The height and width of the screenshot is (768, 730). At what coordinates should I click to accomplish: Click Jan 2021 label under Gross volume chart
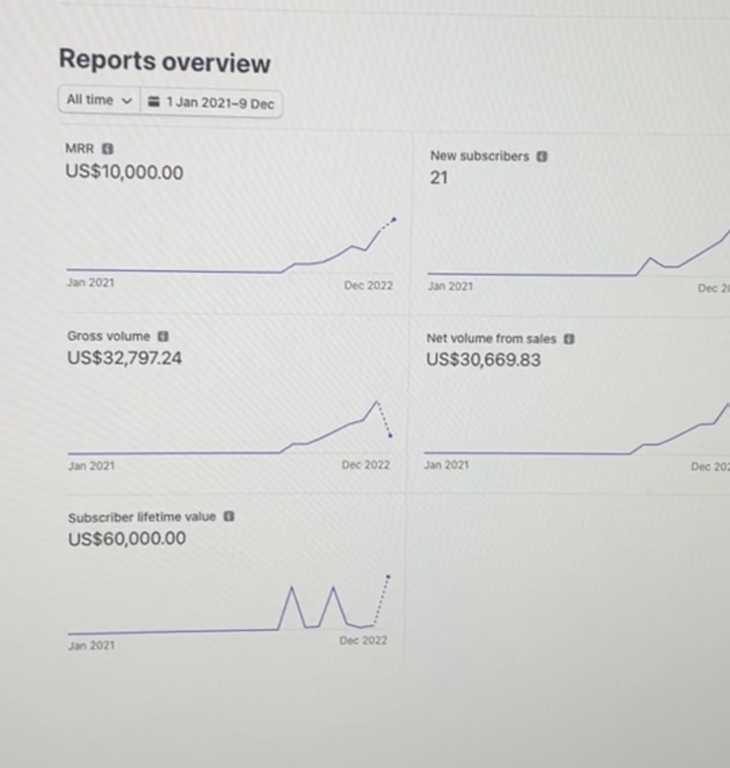point(91,466)
